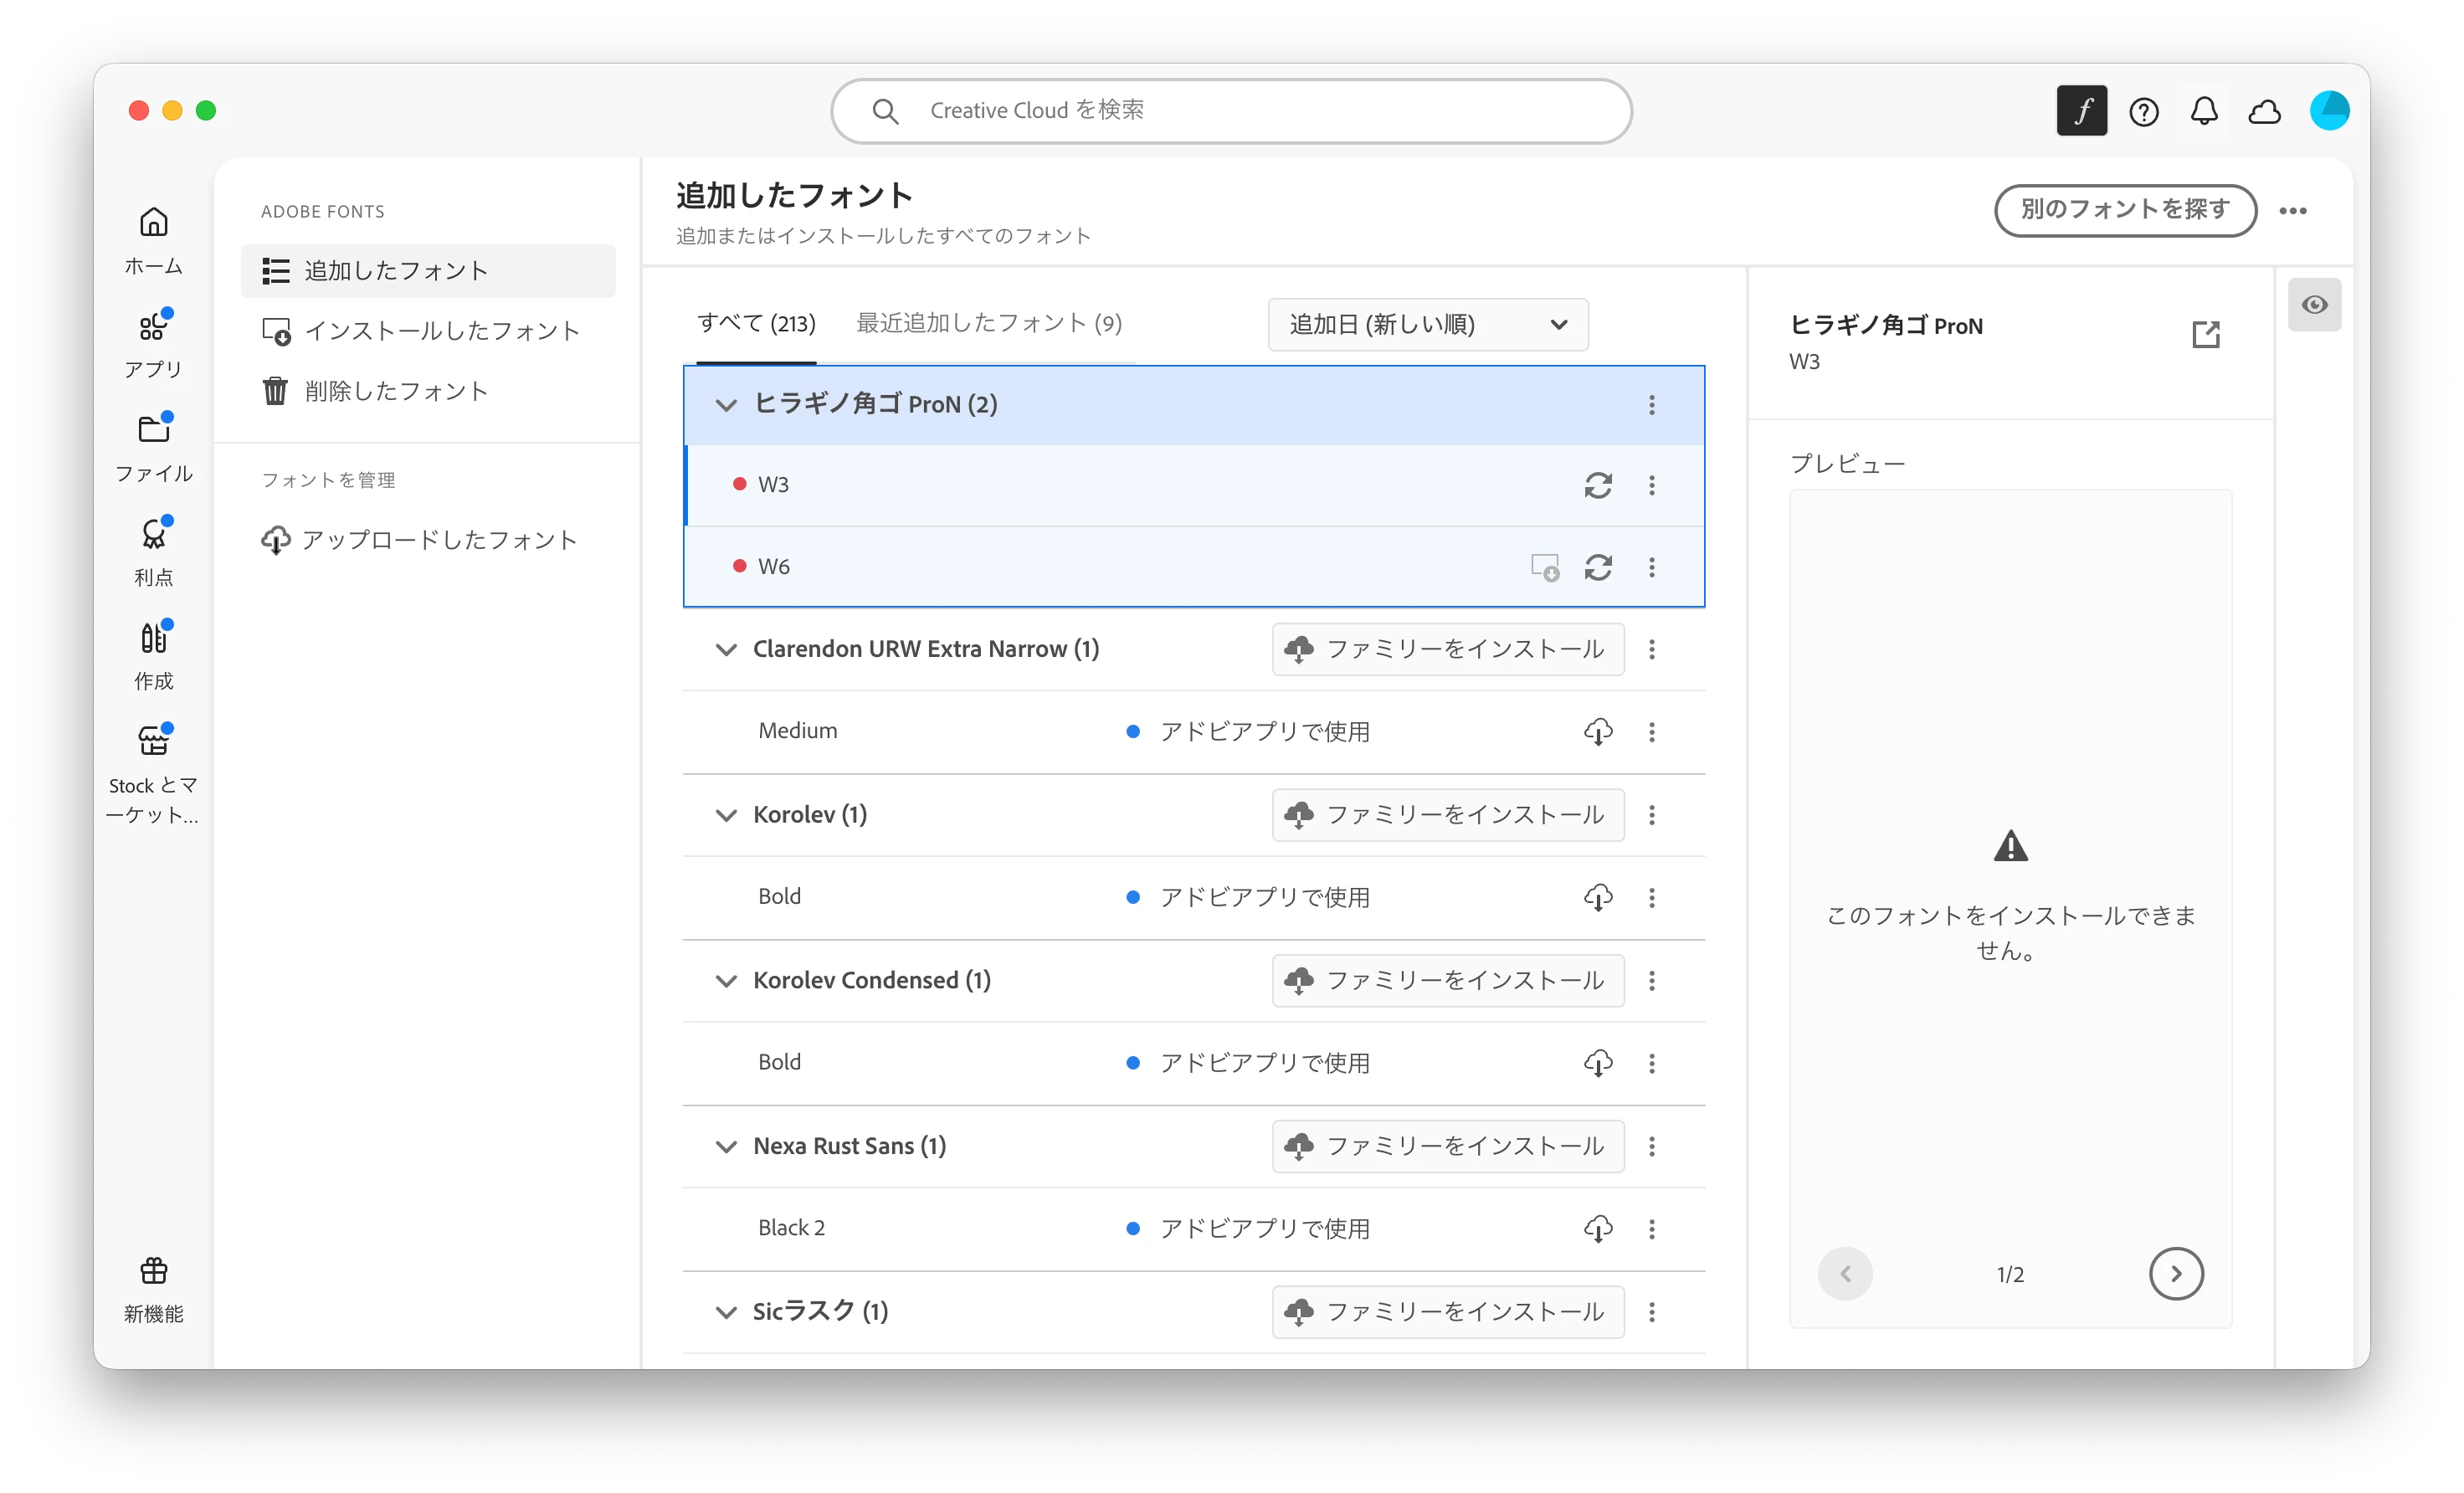Open the notifications bell
This screenshot has width=2464, height=1493.
coord(2204,111)
